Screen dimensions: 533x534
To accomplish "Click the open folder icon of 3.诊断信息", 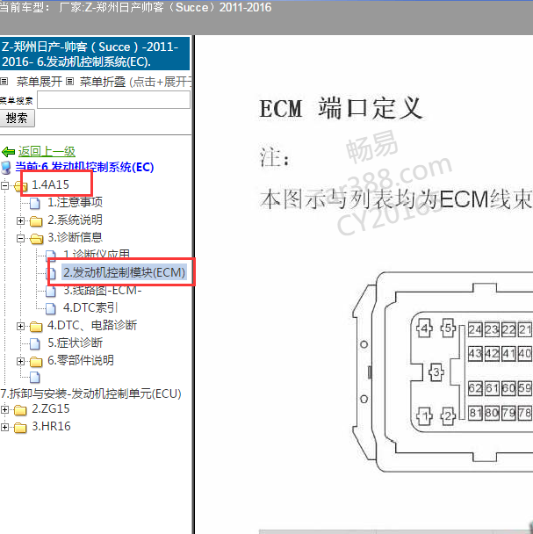I will point(36,239).
